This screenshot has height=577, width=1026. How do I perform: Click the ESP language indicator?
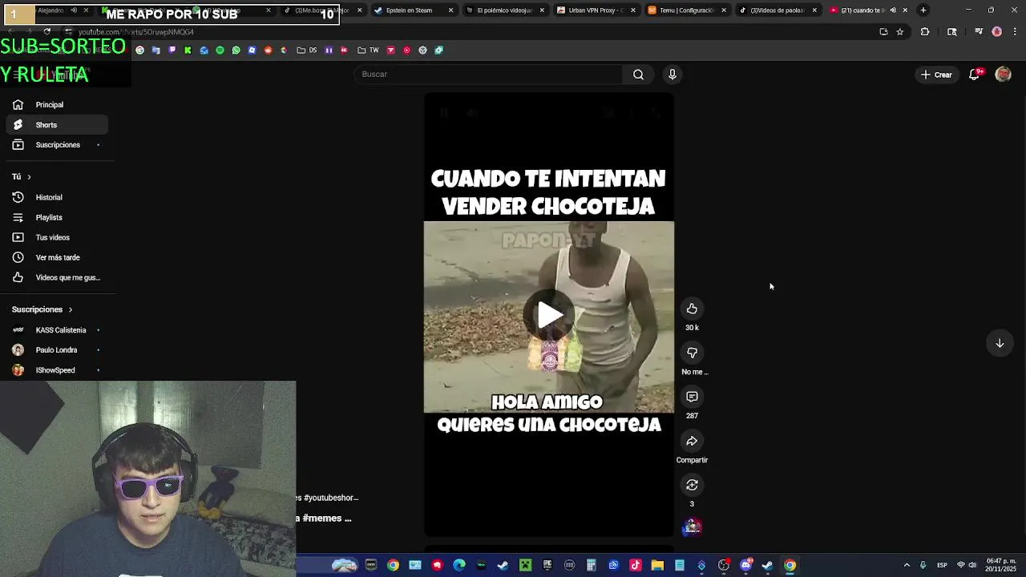tap(943, 565)
